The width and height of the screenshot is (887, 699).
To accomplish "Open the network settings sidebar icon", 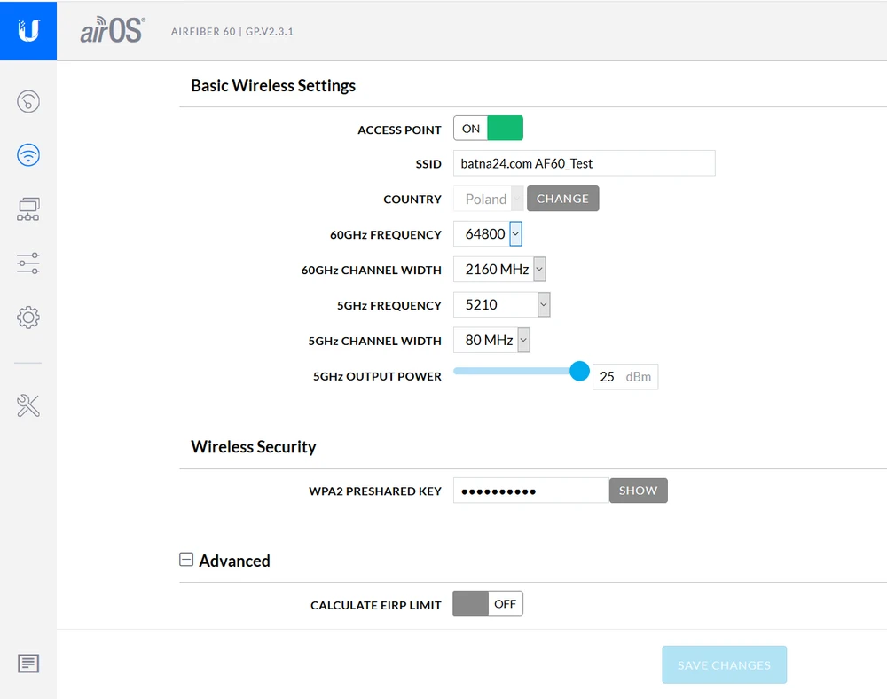I will coord(28,209).
